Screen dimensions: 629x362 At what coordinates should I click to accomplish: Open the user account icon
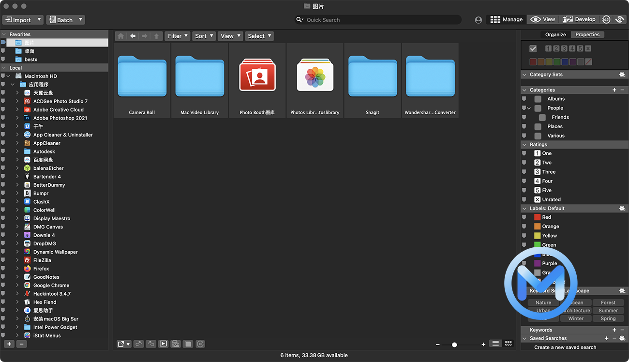point(478,19)
